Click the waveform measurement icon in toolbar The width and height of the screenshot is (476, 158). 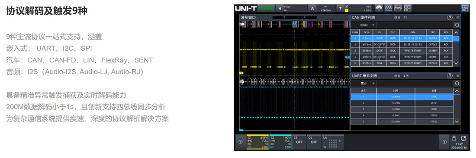click(x=388, y=9)
